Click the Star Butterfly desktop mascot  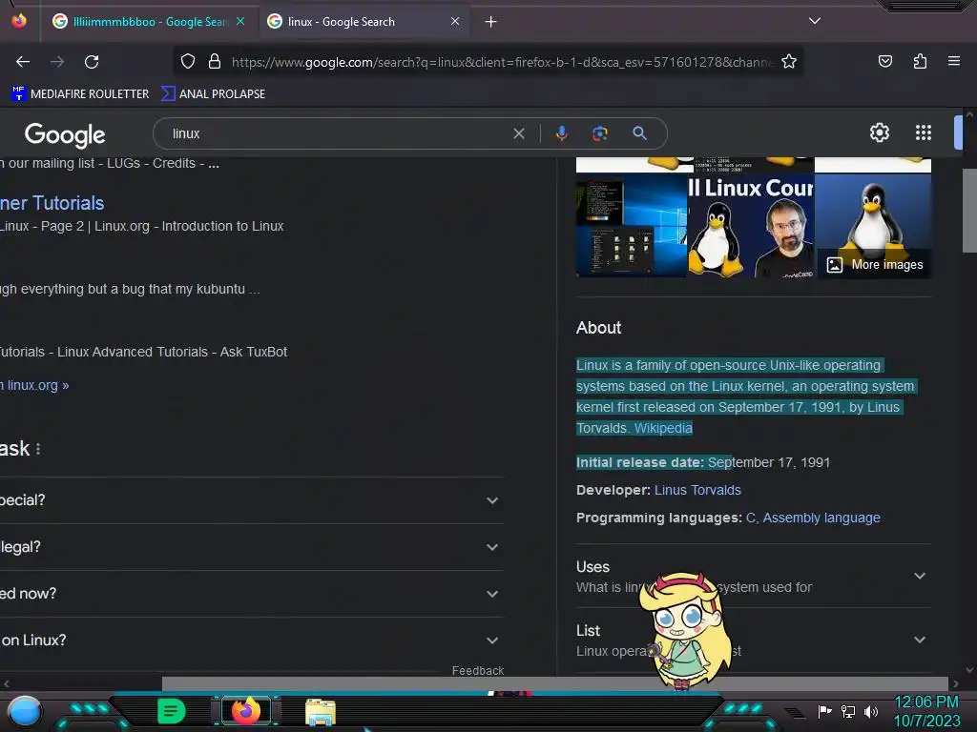pyautogui.click(x=685, y=631)
